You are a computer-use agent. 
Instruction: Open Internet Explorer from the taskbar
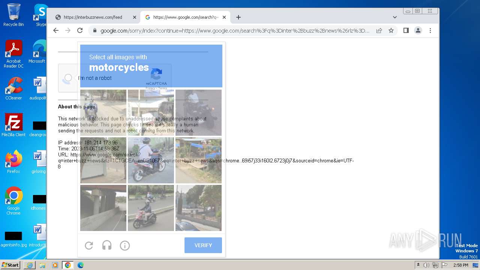pyautogui.click(x=30, y=265)
